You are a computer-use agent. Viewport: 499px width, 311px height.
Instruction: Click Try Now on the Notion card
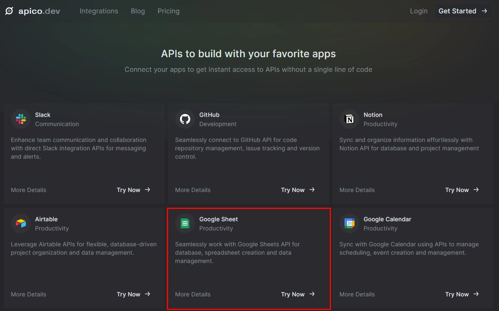click(462, 190)
